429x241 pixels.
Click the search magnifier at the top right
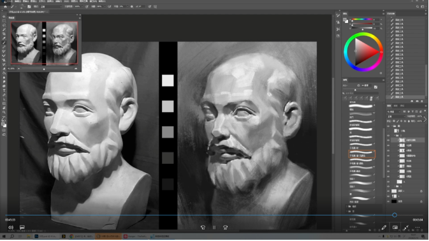click(418, 6)
